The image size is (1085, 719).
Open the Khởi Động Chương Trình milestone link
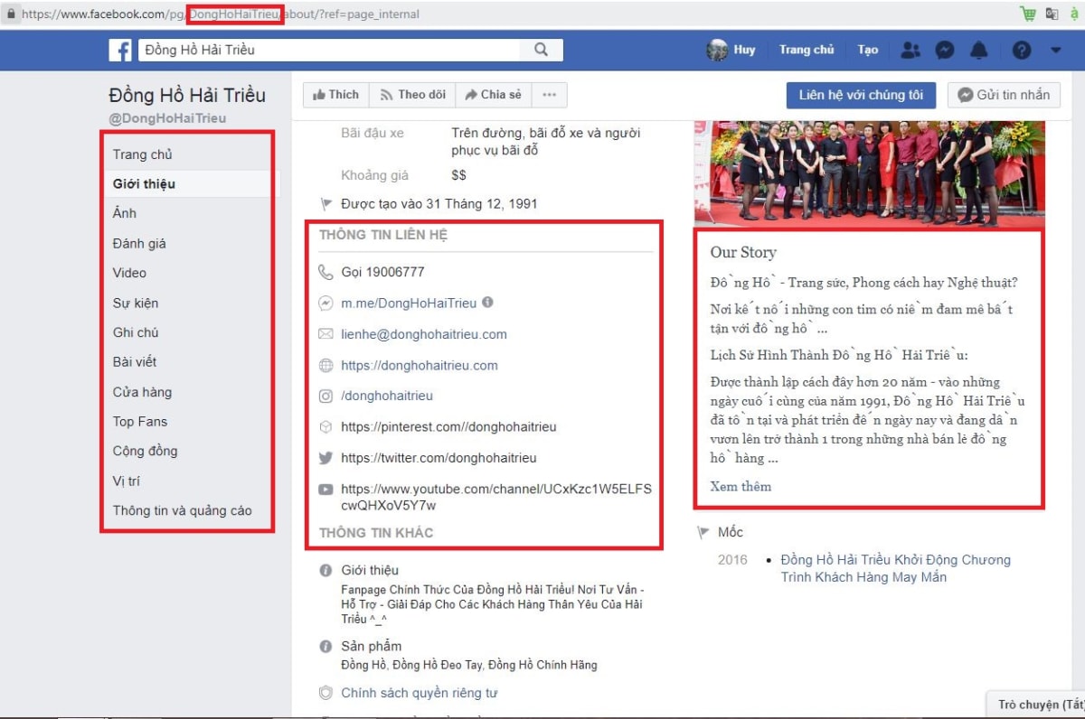click(x=895, y=568)
